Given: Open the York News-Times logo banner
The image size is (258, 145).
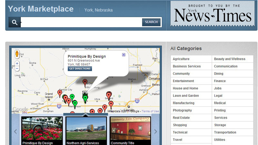Looking at the screenshot, I should click(x=213, y=14).
